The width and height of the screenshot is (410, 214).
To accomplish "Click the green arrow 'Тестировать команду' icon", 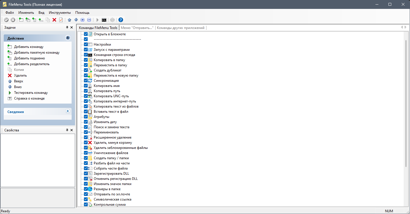I will tap(98, 20).
